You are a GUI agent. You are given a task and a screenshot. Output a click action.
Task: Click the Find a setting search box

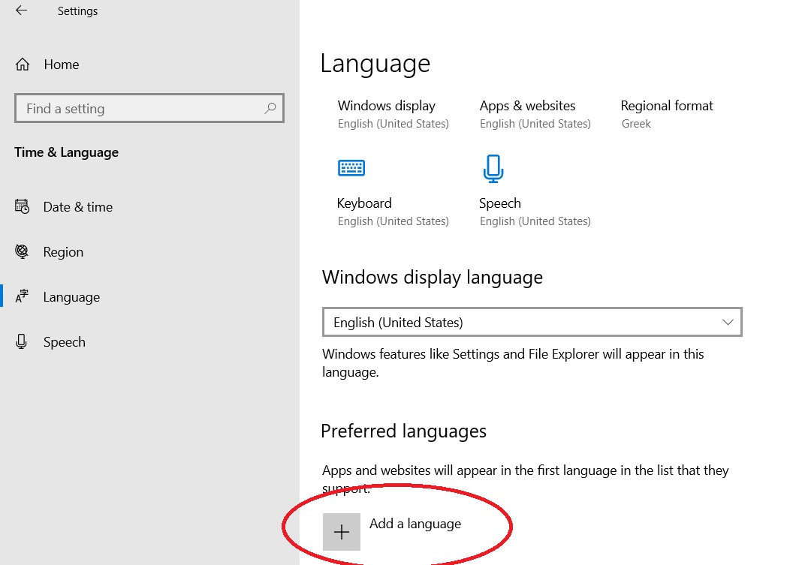(x=149, y=108)
